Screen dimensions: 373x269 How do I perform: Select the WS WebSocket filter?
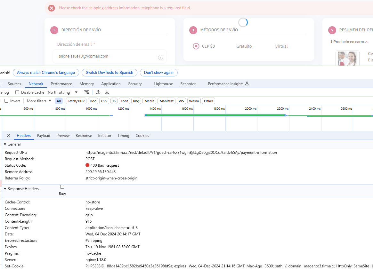click(x=181, y=101)
